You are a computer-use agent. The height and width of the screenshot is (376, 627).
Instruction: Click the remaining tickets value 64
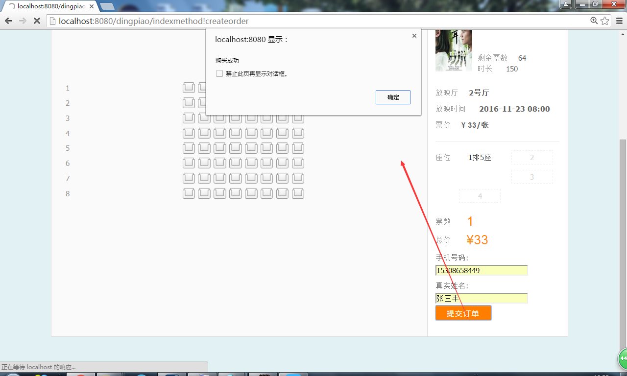(x=522, y=58)
